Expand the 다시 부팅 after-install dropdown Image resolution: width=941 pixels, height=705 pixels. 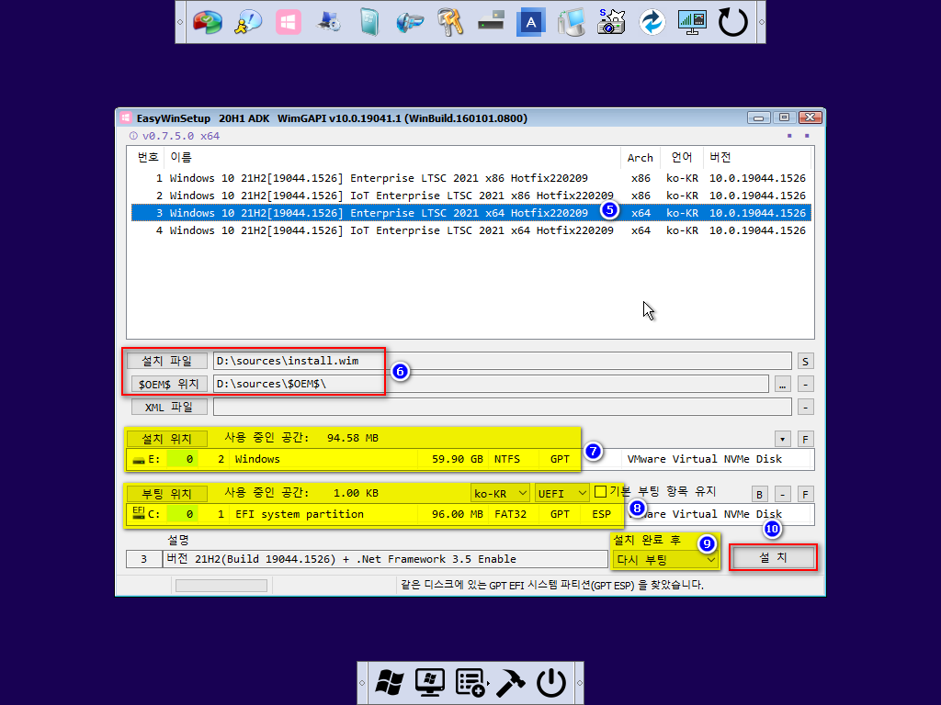point(665,560)
